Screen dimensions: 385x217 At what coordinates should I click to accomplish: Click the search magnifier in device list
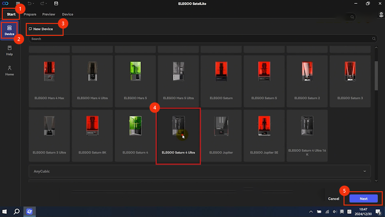[x=373, y=39]
